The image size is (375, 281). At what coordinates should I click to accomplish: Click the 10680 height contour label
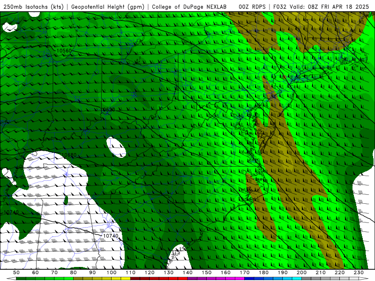coord(69,155)
